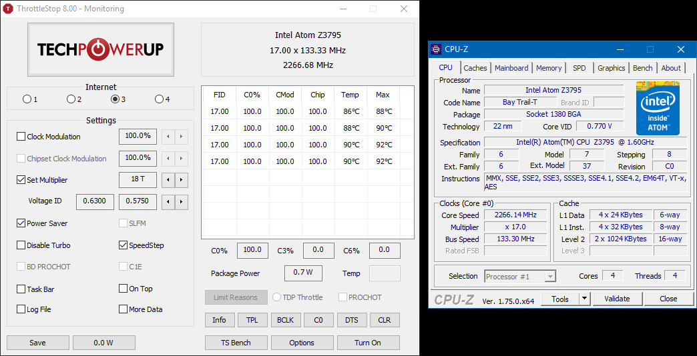Click the Intel Inside Atom logo
The width and height of the screenshot is (697, 356).
[658, 108]
